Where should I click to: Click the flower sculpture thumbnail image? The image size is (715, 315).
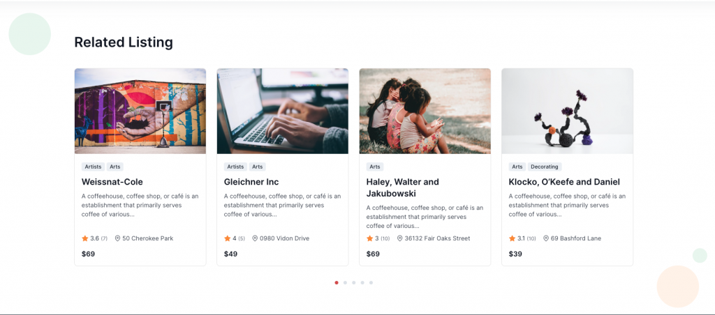(567, 111)
